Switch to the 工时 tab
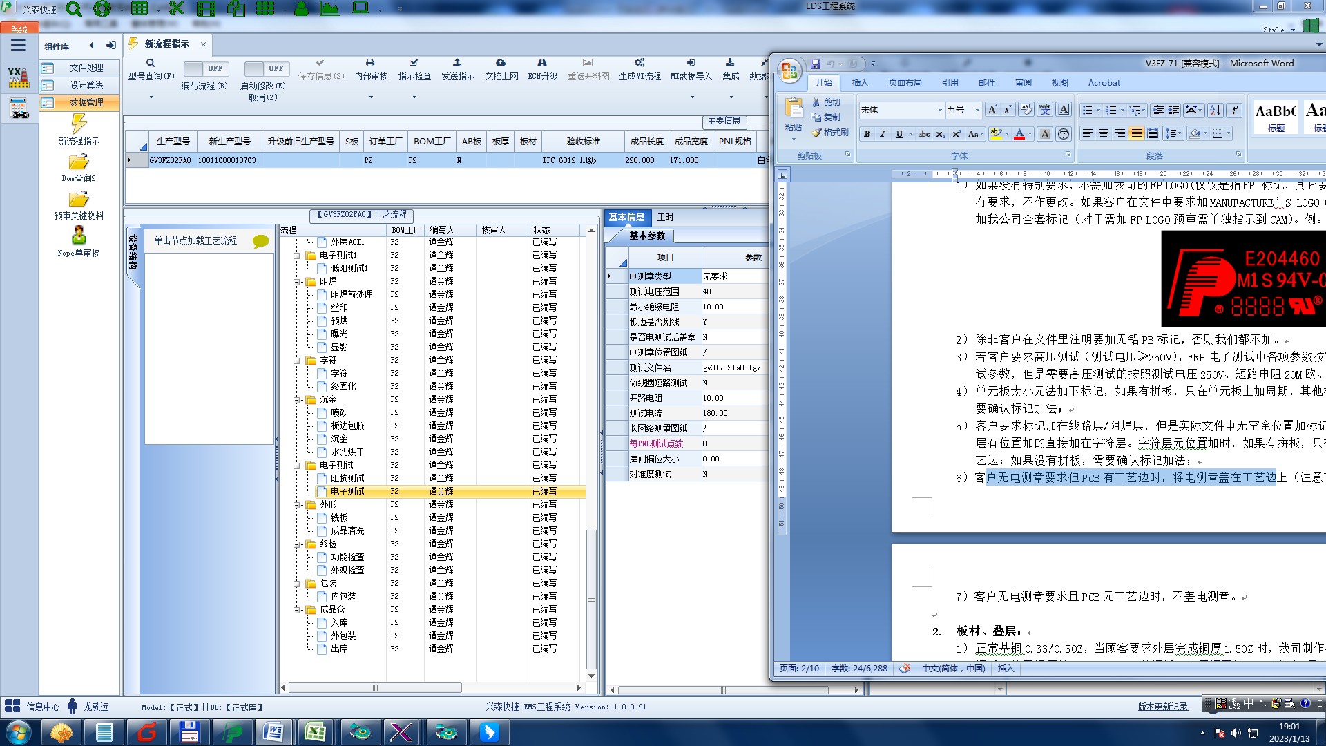Image resolution: width=1326 pixels, height=746 pixels. pyautogui.click(x=665, y=218)
